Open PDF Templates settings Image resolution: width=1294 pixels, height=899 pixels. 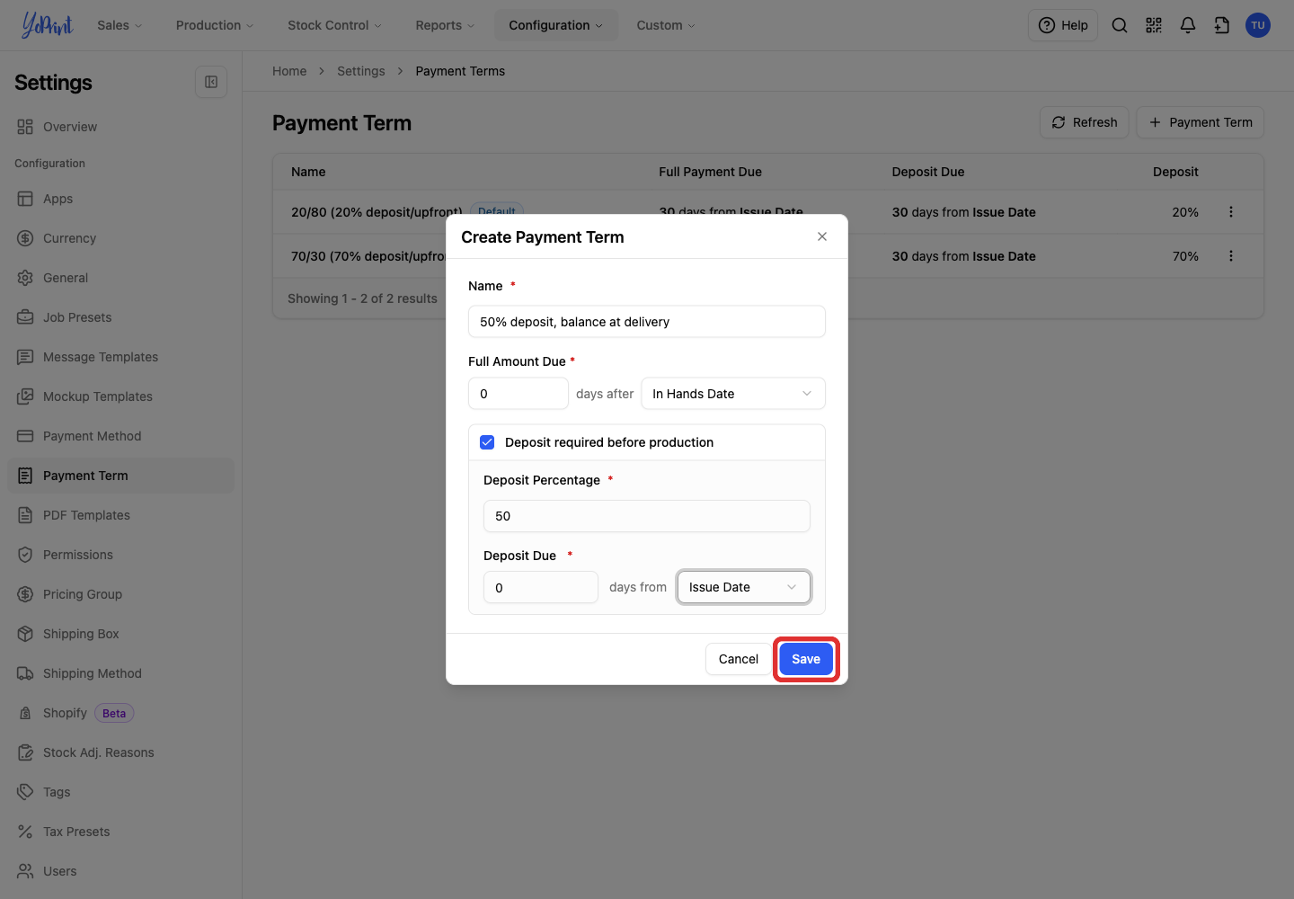pyautogui.click(x=120, y=515)
